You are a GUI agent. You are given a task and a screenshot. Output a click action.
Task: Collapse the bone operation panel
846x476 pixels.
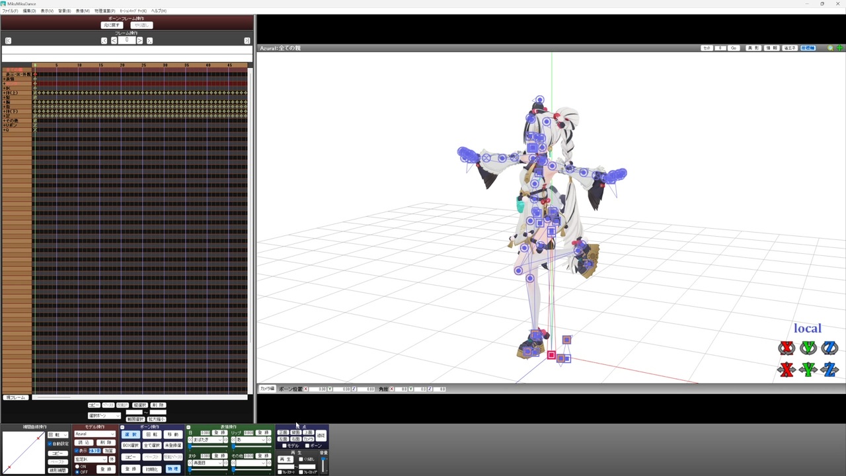[x=122, y=427]
